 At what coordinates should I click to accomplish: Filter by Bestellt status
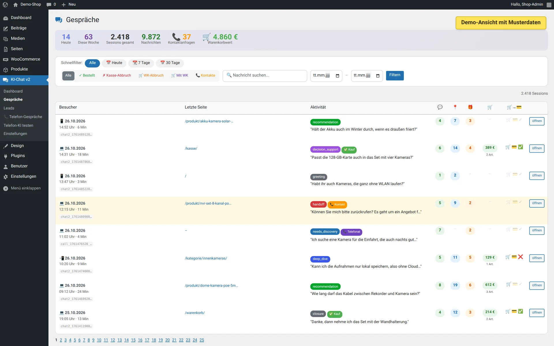pyautogui.click(x=87, y=76)
